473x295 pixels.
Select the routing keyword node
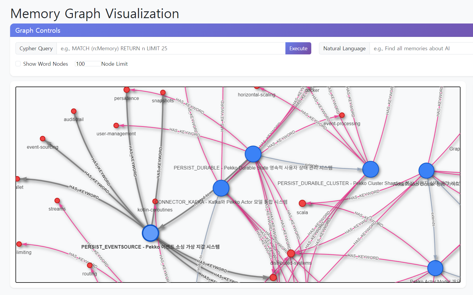[89, 266]
